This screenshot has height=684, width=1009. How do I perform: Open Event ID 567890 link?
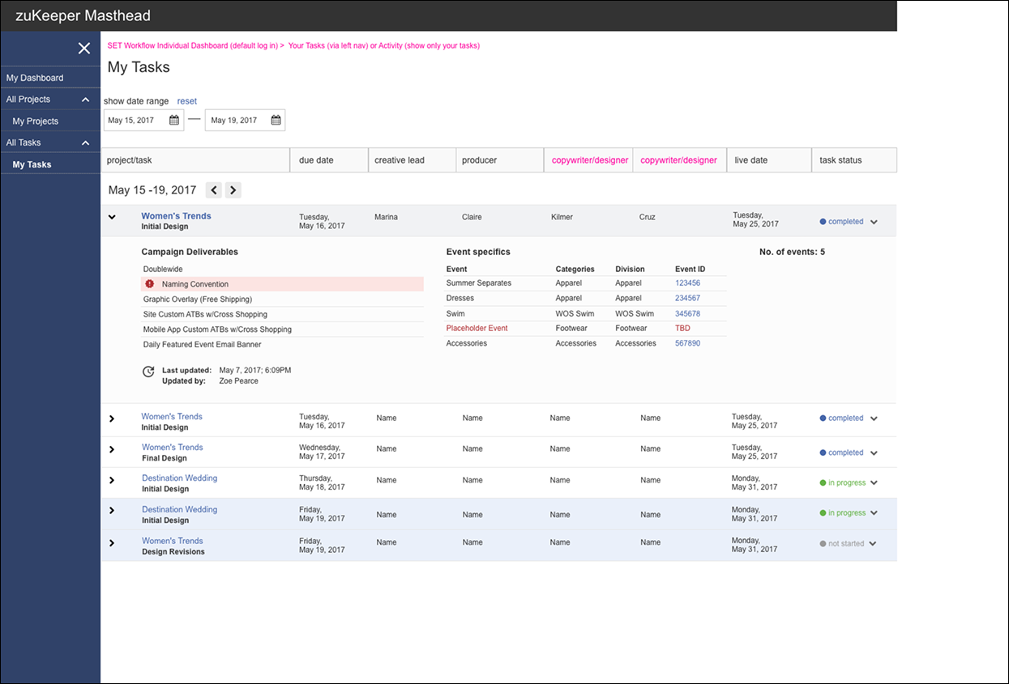point(687,343)
